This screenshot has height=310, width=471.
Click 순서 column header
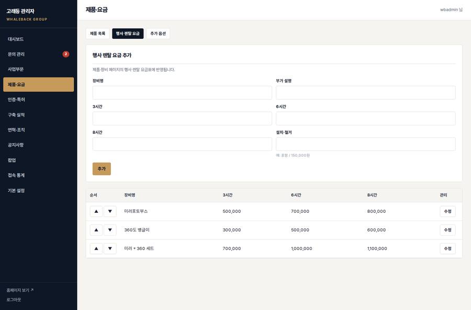(x=94, y=195)
